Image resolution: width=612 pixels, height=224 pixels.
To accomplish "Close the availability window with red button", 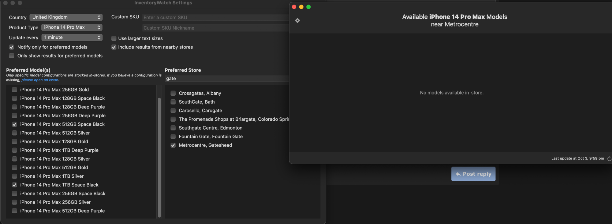I will [x=294, y=7].
